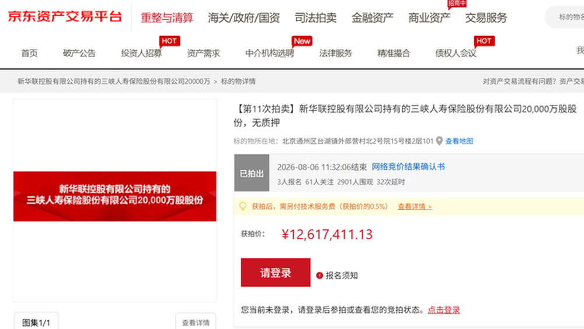Click the 京东资产交易平台 logo
This screenshot has height=329, width=584.
(65, 17)
